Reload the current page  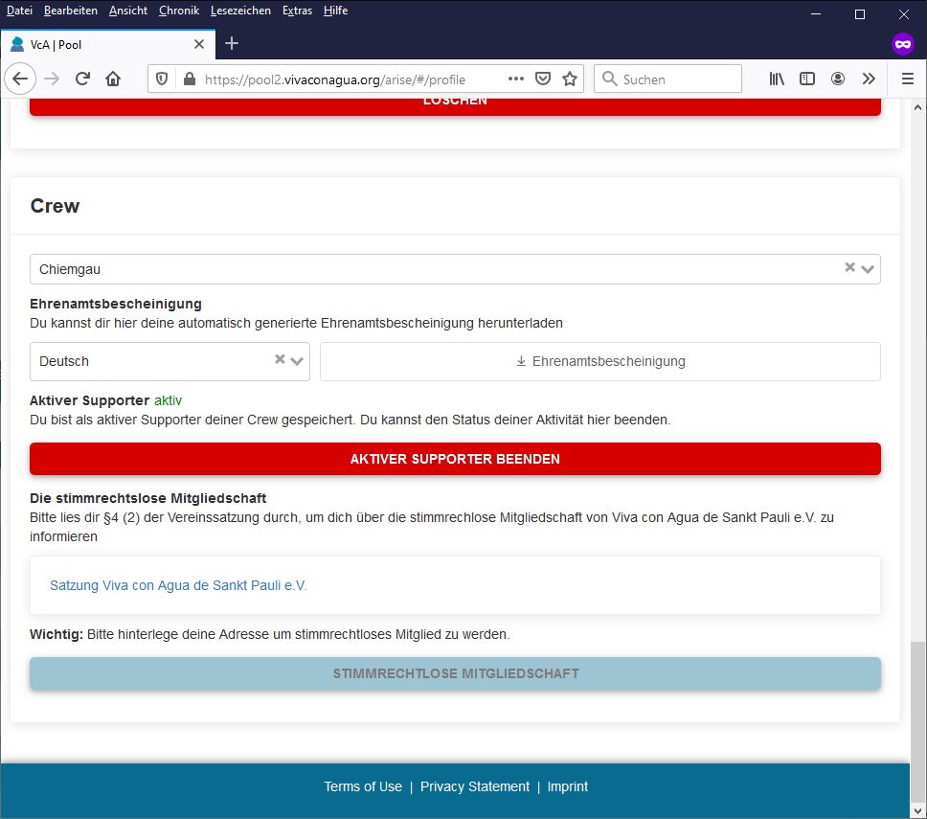click(82, 79)
